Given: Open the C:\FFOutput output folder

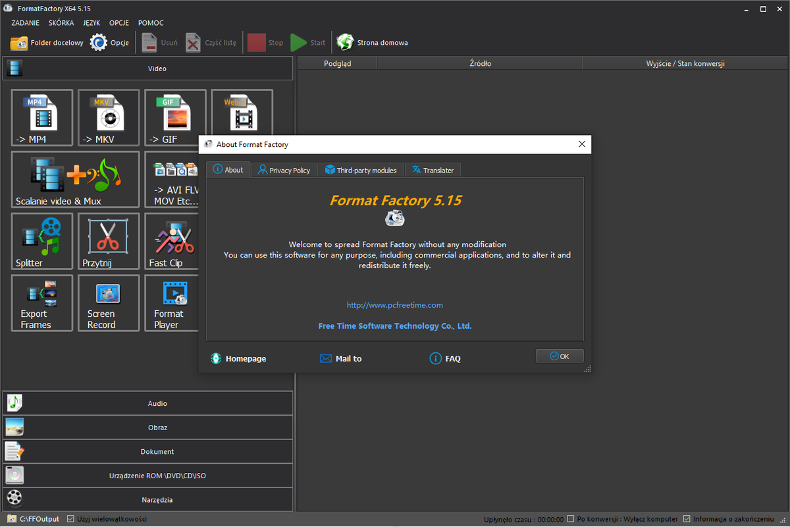Looking at the screenshot, I should [x=33, y=519].
